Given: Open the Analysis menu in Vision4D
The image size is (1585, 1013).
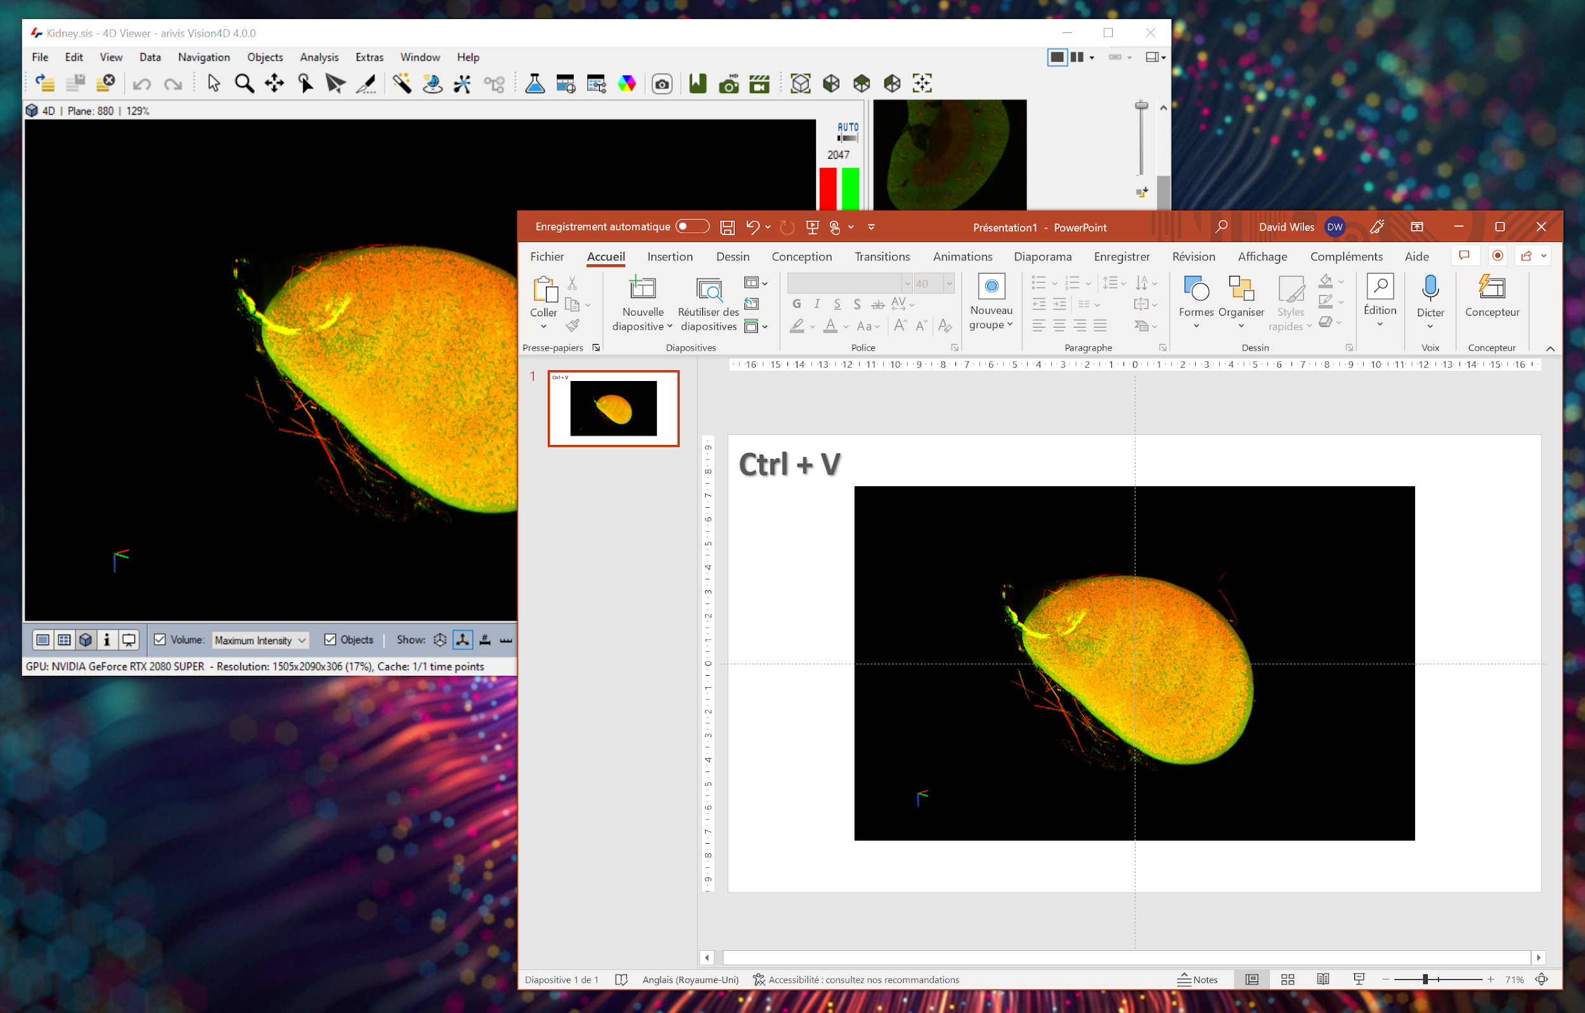Looking at the screenshot, I should (x=318, y=57).
